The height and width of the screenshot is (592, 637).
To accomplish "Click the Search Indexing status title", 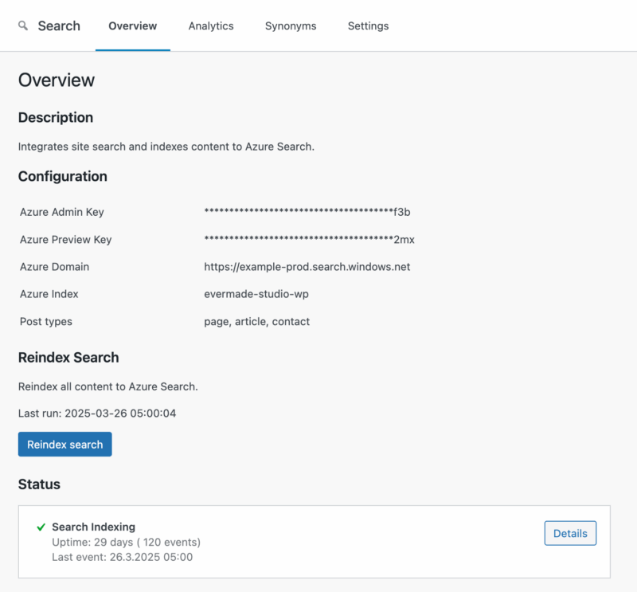I will pyautogui.click(x=93, y=527).
